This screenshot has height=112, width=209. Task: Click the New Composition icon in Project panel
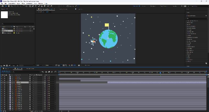7,65
